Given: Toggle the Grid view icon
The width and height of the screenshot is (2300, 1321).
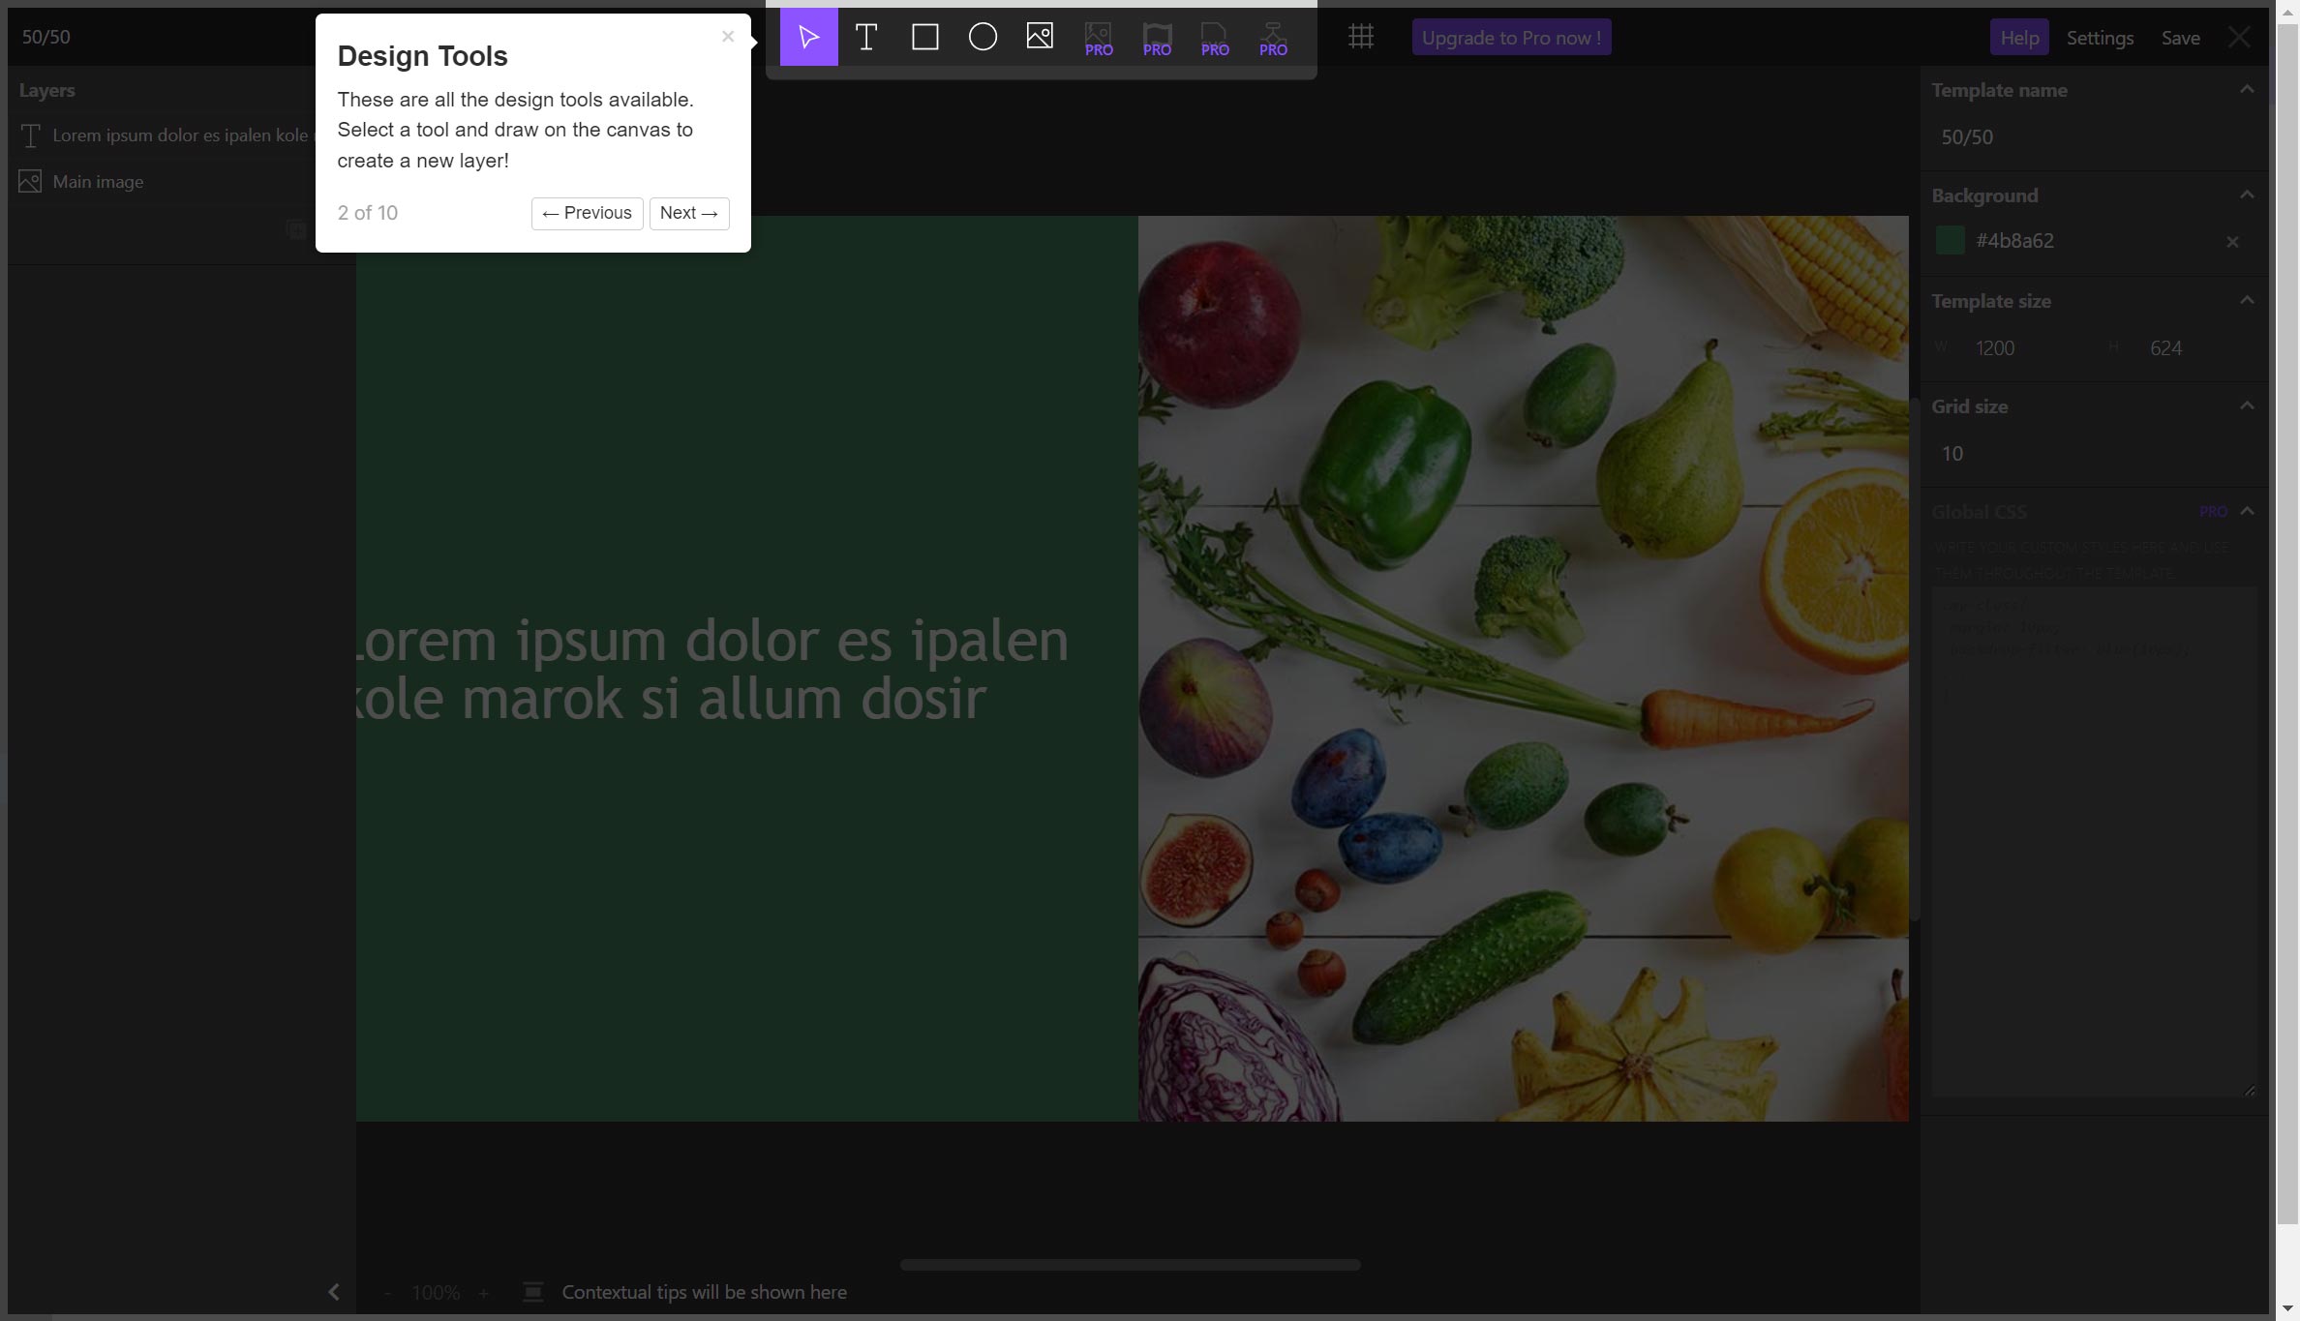Looking at the screenshot, I should coord(1360,37).
